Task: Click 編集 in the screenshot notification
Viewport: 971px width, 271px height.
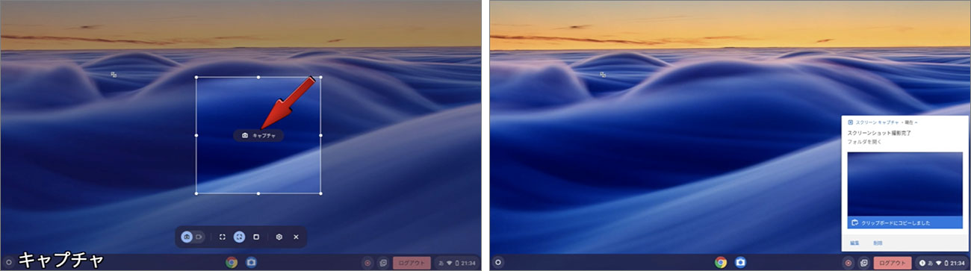Action: tap(855, 243)
